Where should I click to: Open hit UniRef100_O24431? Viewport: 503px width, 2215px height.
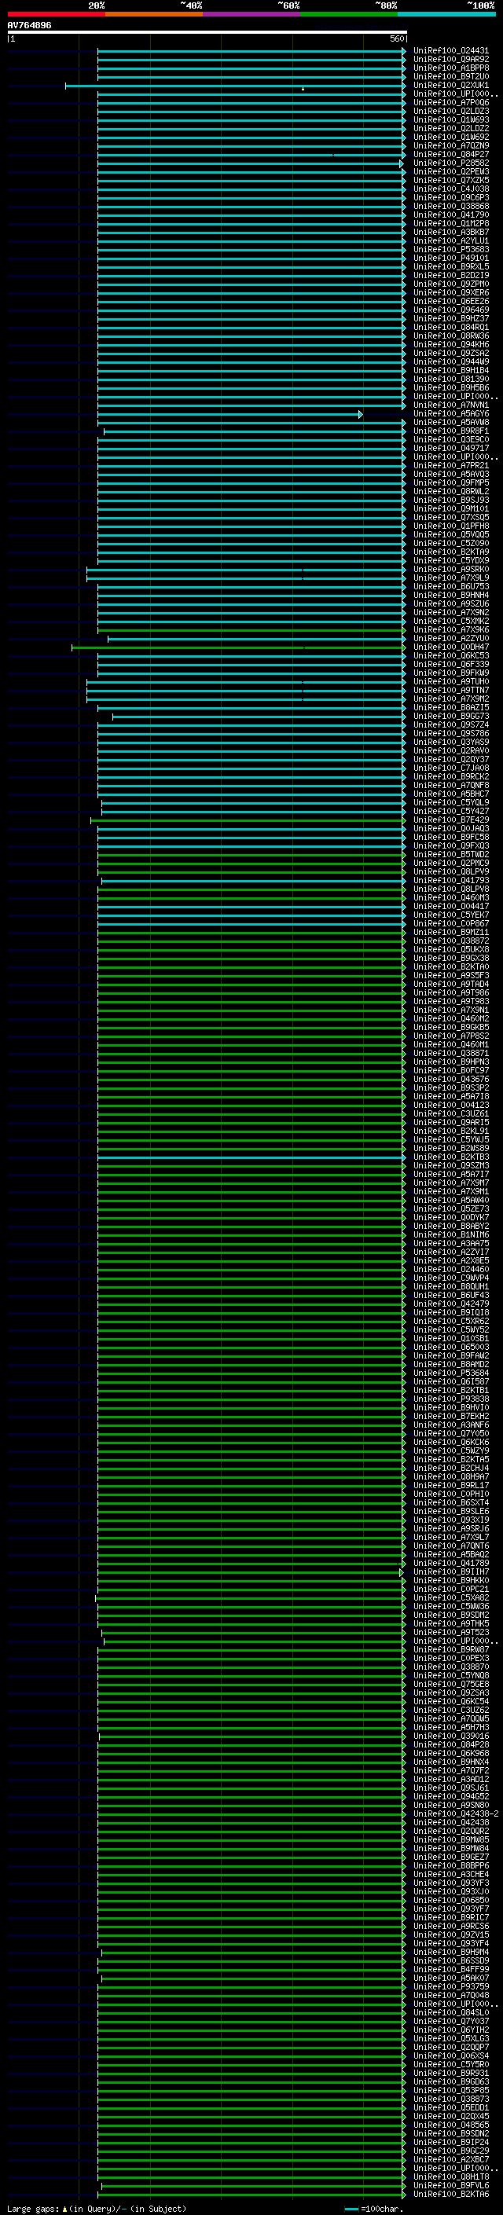point(450,51)
